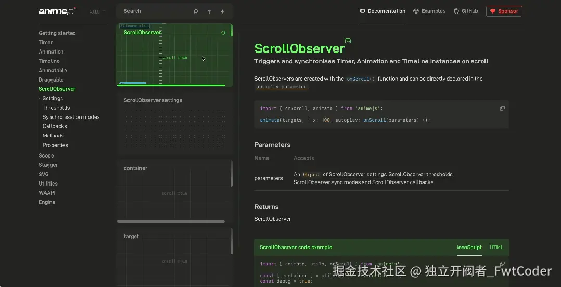Click the anime.js logo
The width and height of the screenshot is (561, 287).
pos(57,11)
